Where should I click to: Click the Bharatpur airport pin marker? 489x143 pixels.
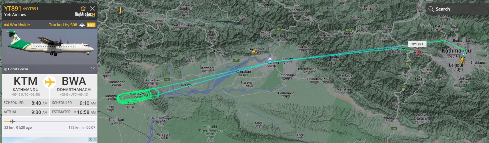(x=270, y=59)
